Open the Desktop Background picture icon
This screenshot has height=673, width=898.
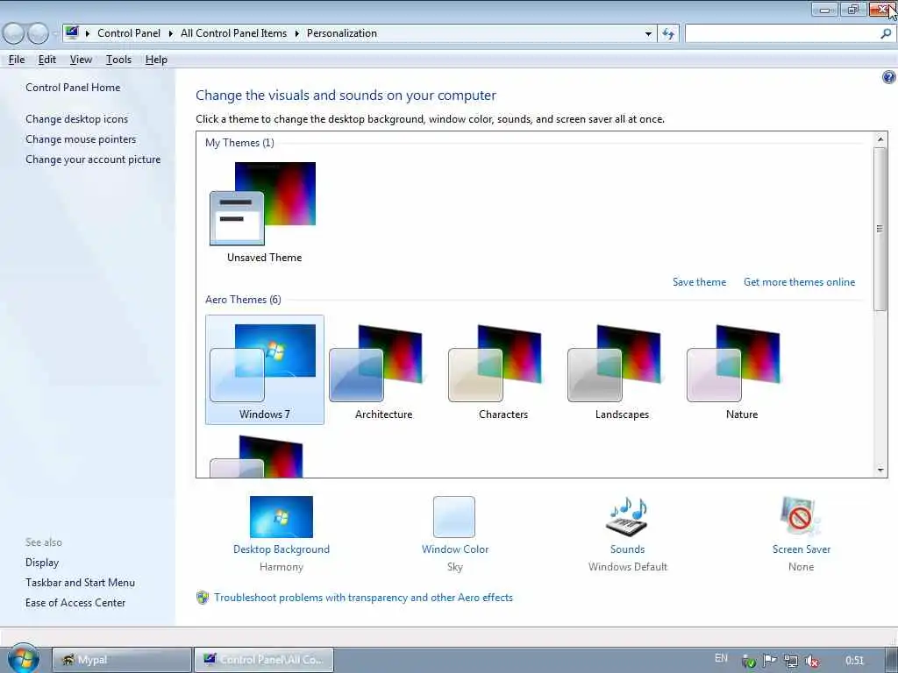click(x=282, y=517)
